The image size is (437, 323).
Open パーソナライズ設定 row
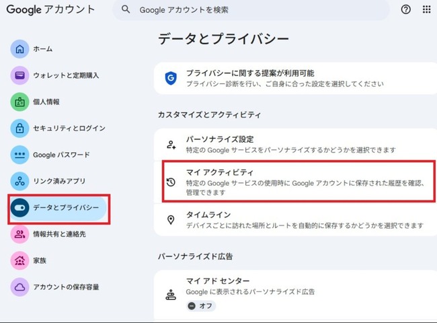tap(295, 145)
